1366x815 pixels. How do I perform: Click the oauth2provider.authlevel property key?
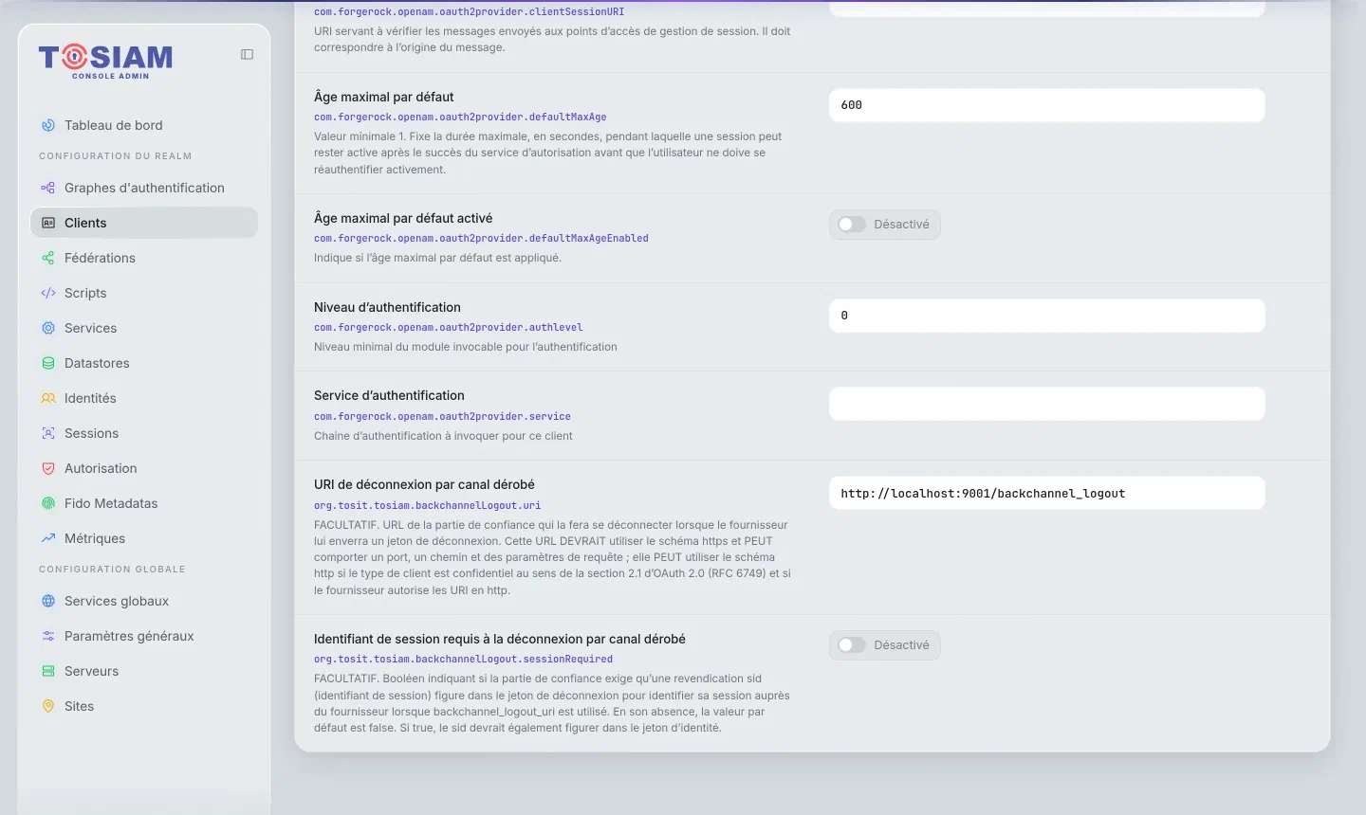coord(449,328)
